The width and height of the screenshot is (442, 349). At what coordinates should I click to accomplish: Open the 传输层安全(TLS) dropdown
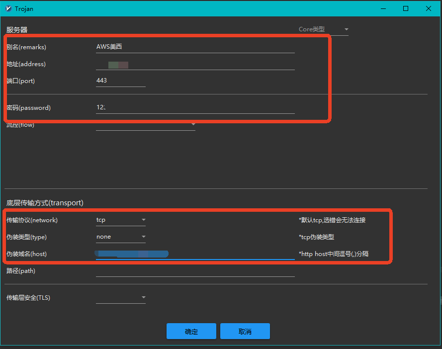pos(120,298)
